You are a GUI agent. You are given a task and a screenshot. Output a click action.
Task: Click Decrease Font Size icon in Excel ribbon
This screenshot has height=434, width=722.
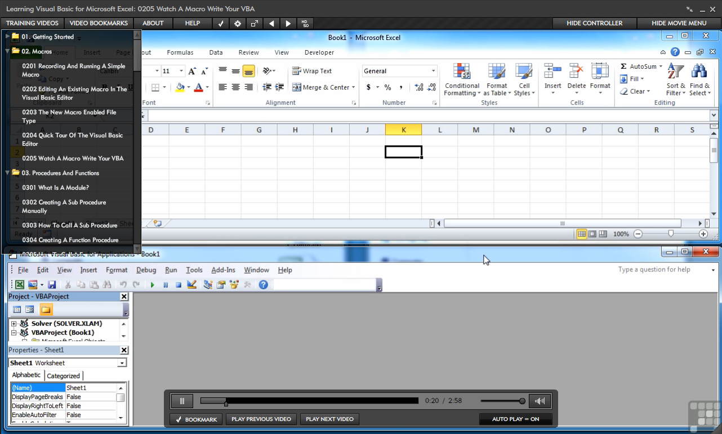pos(204,71)
